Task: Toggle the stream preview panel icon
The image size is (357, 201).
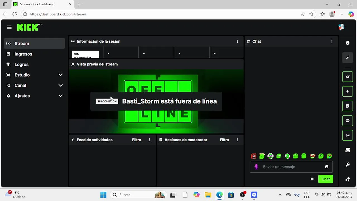Action: click(348, 77)
